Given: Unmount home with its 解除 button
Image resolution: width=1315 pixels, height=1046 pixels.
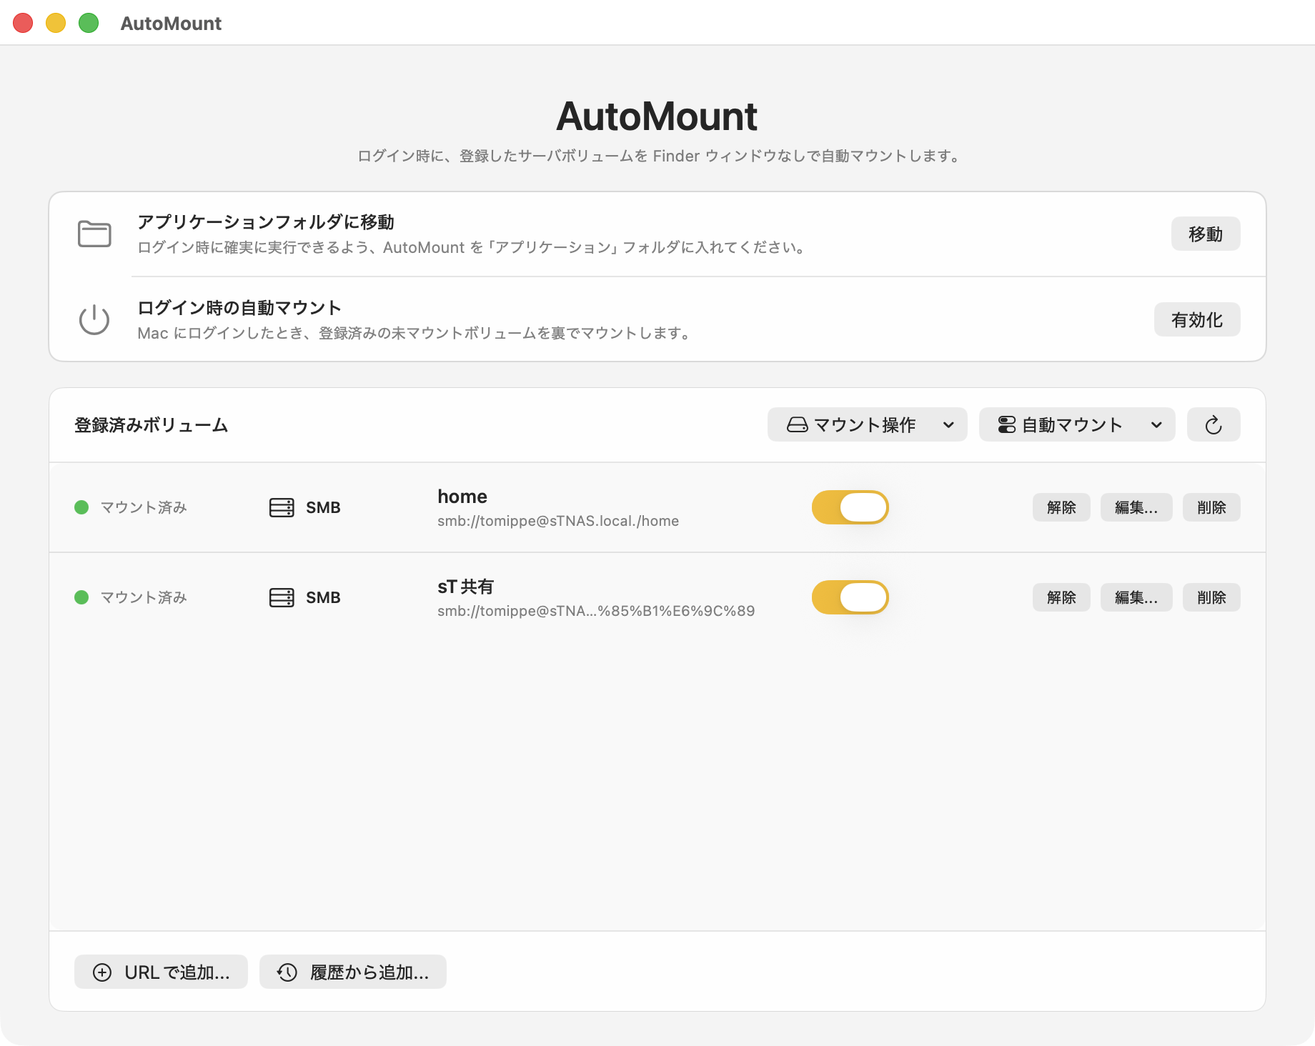Looking at the screenshot, I should tap(1061, 507).
